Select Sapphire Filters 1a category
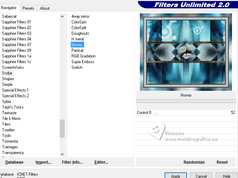Viewport: 238px width, 178px height. coord(17,56)
